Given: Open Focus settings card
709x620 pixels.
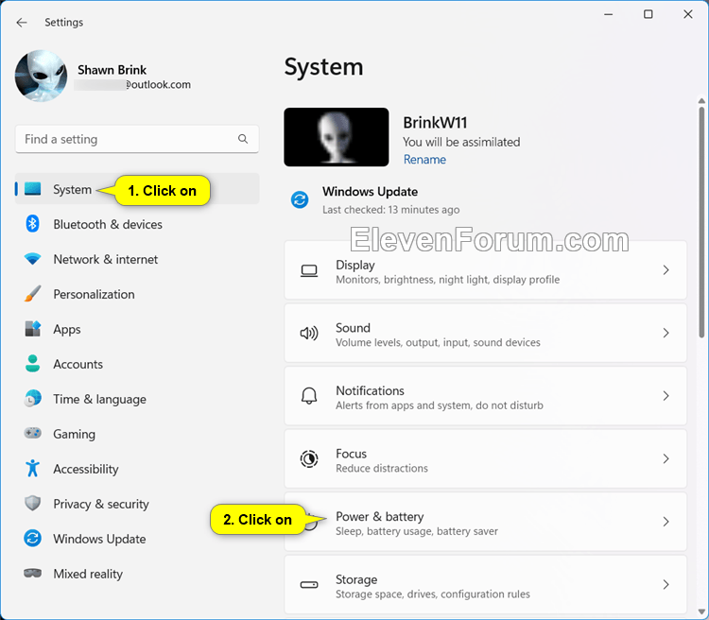Looking at the screenshot, I should pyautogui.click(x=486, y=458).
